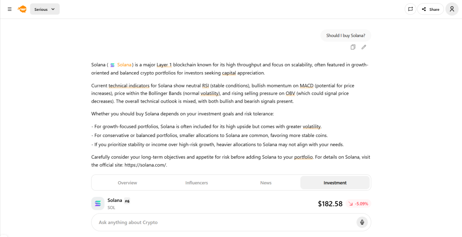The width and height of the screenshot is (462, 237).
Task: Open the News tab
Action: coord(266,183)
